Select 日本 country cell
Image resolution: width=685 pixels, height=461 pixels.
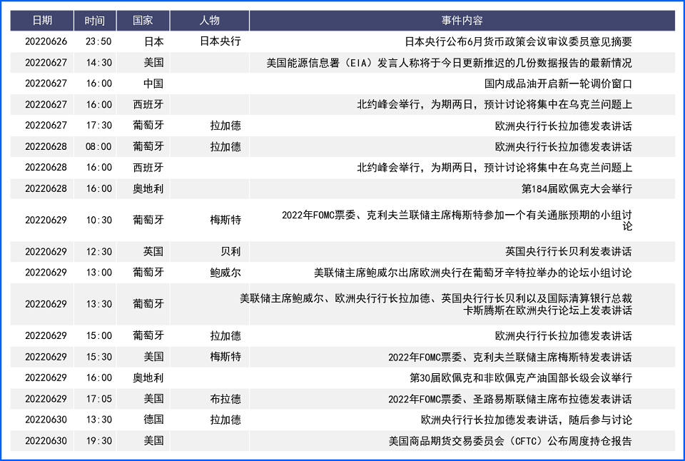click(153, 41)
